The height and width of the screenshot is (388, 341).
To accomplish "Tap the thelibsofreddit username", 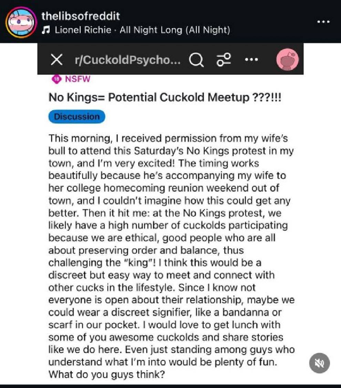I will [x=81, y=17].
